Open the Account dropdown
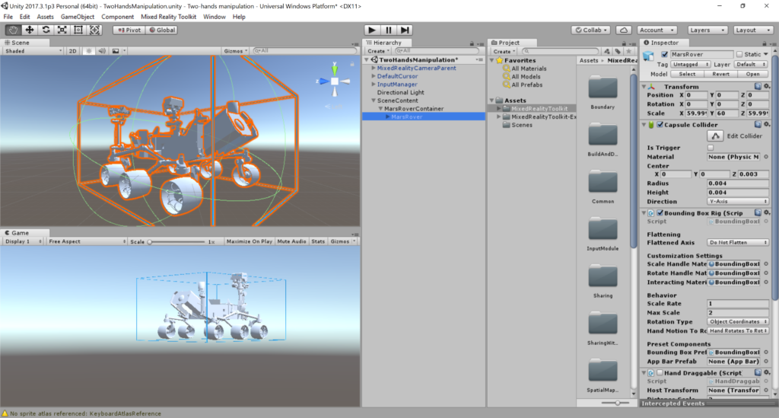Image resolution: width=779 pixels, height=418 pixels. [x=657, y=30]
